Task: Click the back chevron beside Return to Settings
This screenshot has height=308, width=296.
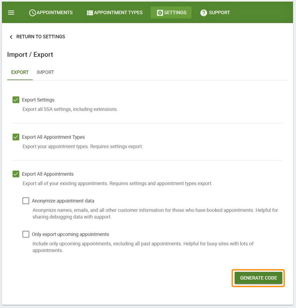Action: 11,37
